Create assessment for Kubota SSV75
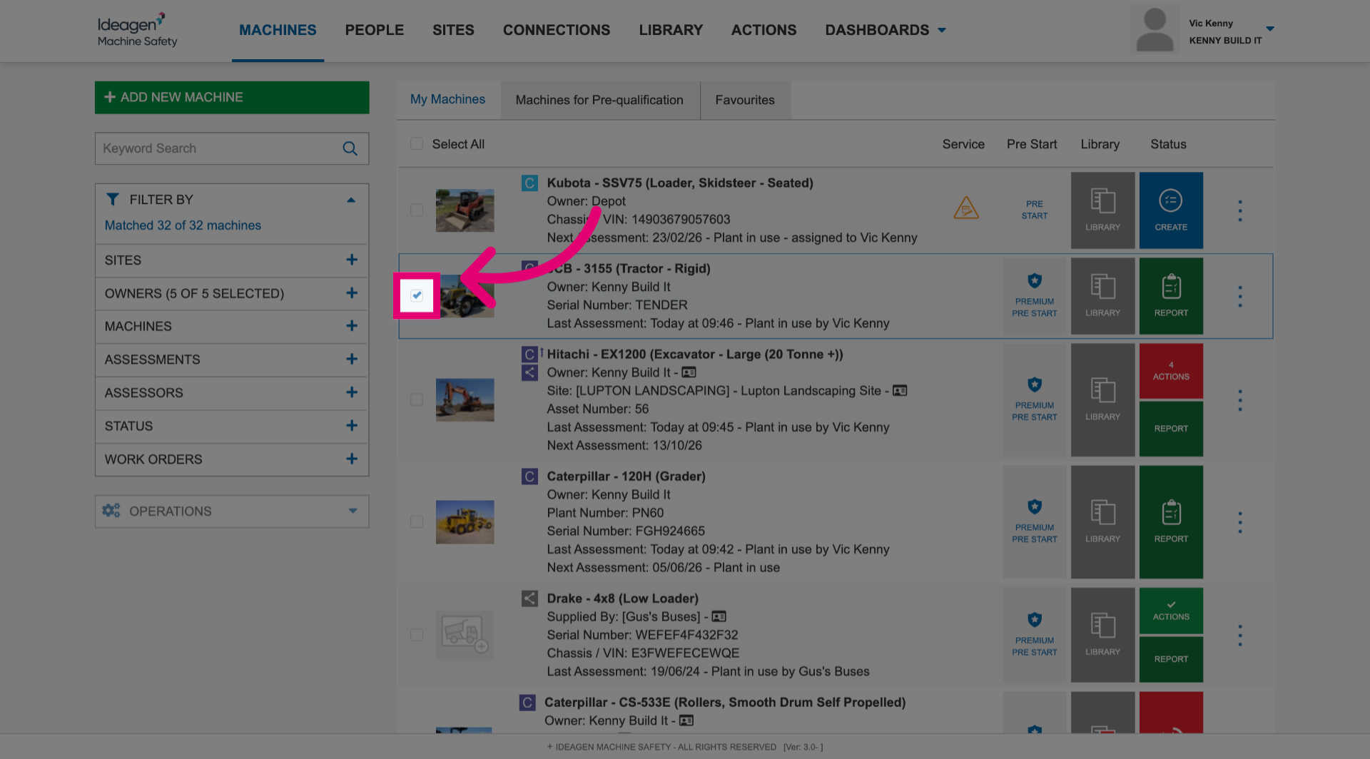 1171,210
